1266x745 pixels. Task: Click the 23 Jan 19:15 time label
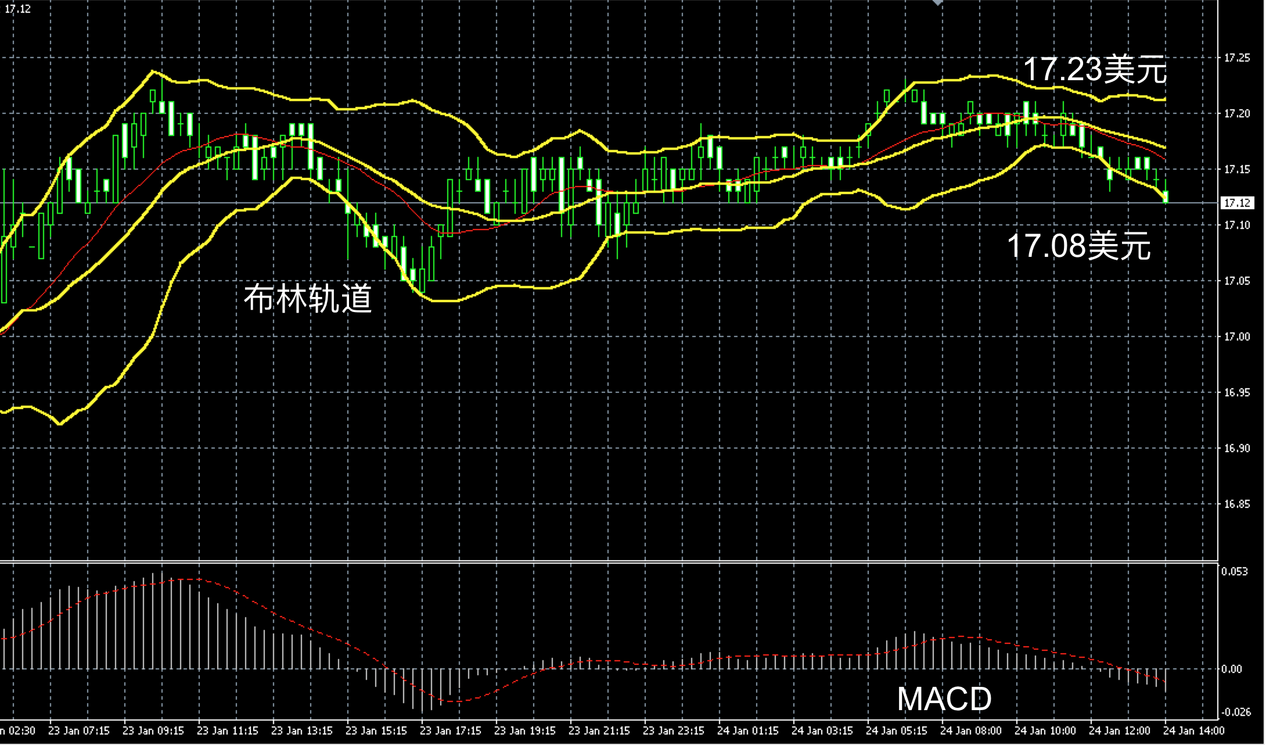[x=524, y=730]
